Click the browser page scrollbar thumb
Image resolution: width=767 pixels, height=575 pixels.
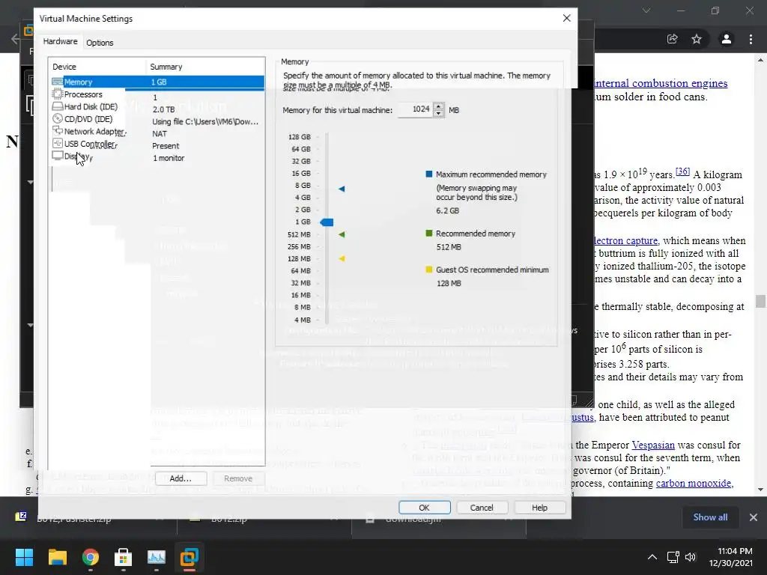[x=760, y=301]
